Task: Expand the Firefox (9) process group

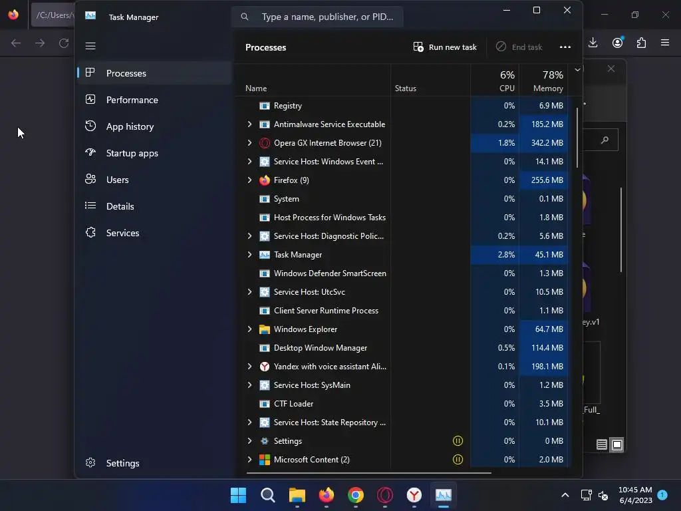Action: (x=249, y=180)
